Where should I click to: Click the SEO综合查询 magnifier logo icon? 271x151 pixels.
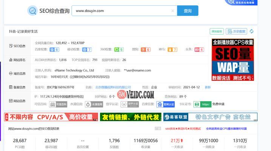click(32, 11)
